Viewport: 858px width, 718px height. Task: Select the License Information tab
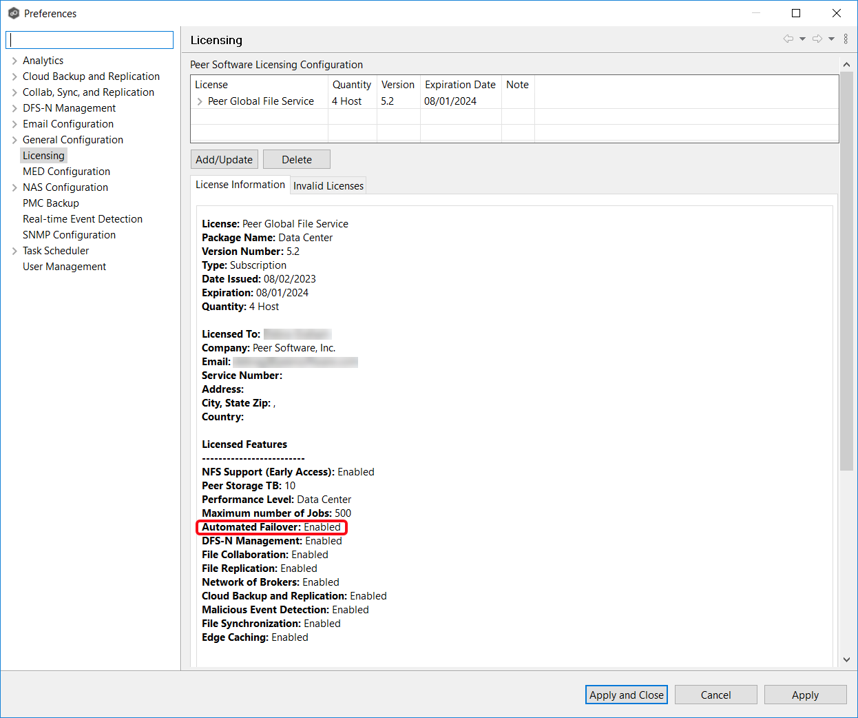240,185
